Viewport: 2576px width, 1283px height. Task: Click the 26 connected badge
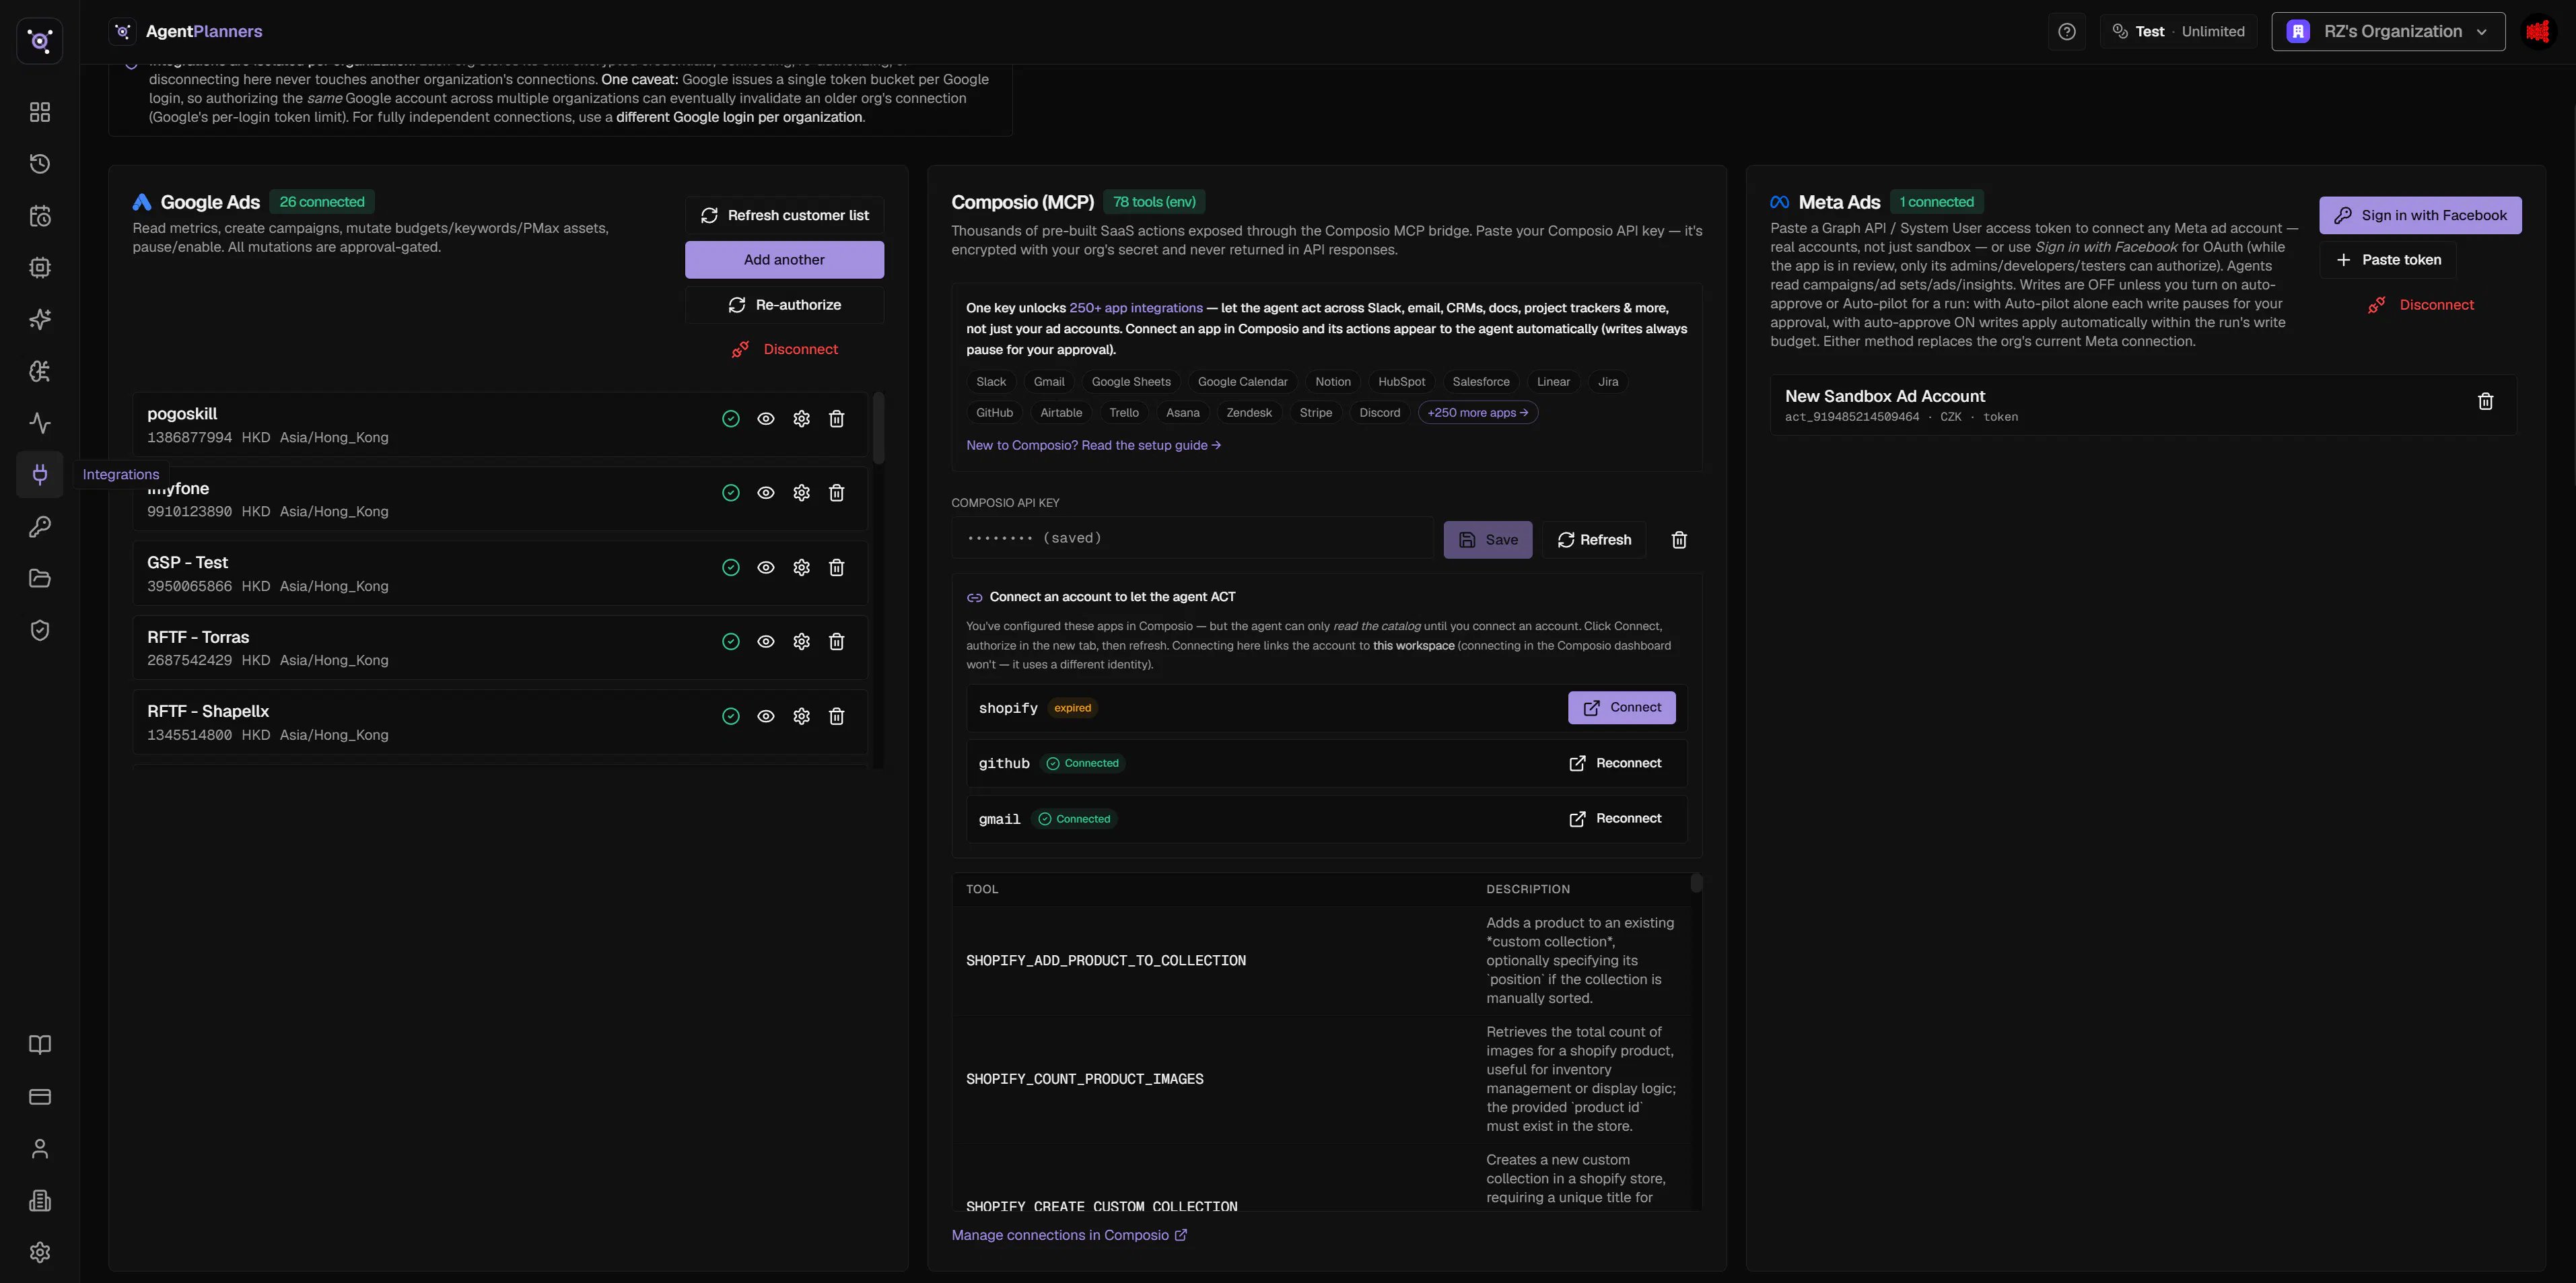[322, 202]
